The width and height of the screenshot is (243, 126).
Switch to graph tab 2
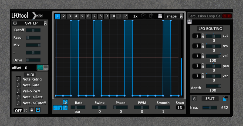[64, 16]
